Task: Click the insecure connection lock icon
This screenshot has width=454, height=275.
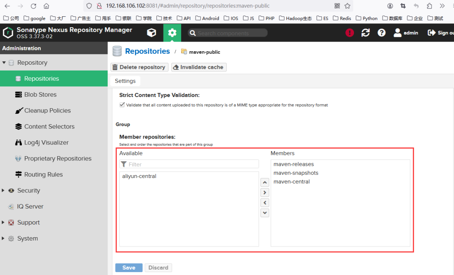Action: pyautogui.click(x=99, y=6)
